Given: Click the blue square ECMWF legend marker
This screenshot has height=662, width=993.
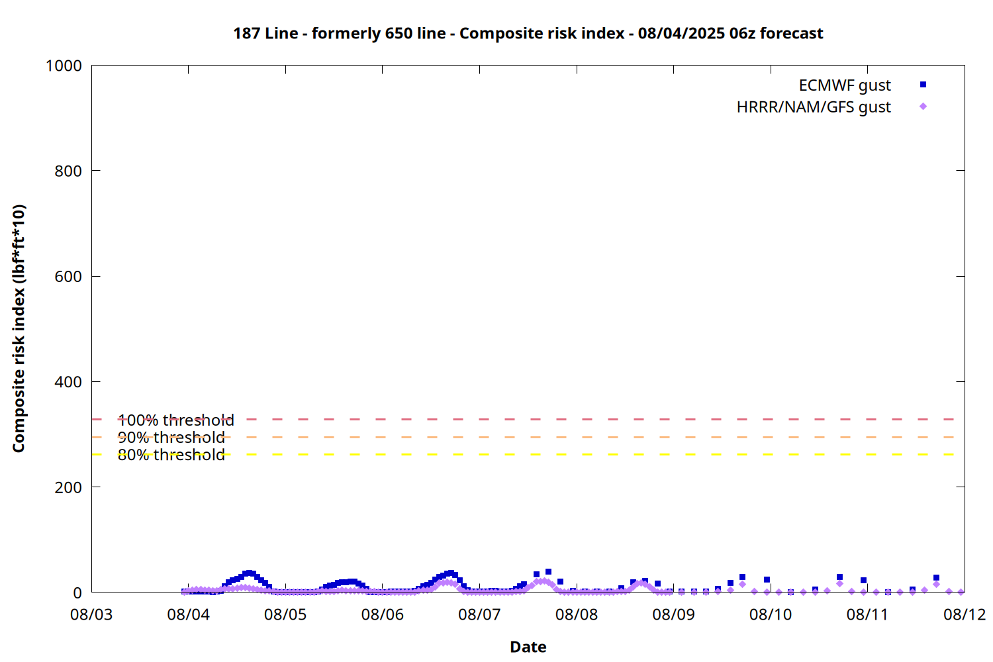Looking at the screenshot, I should pos(923,85).
